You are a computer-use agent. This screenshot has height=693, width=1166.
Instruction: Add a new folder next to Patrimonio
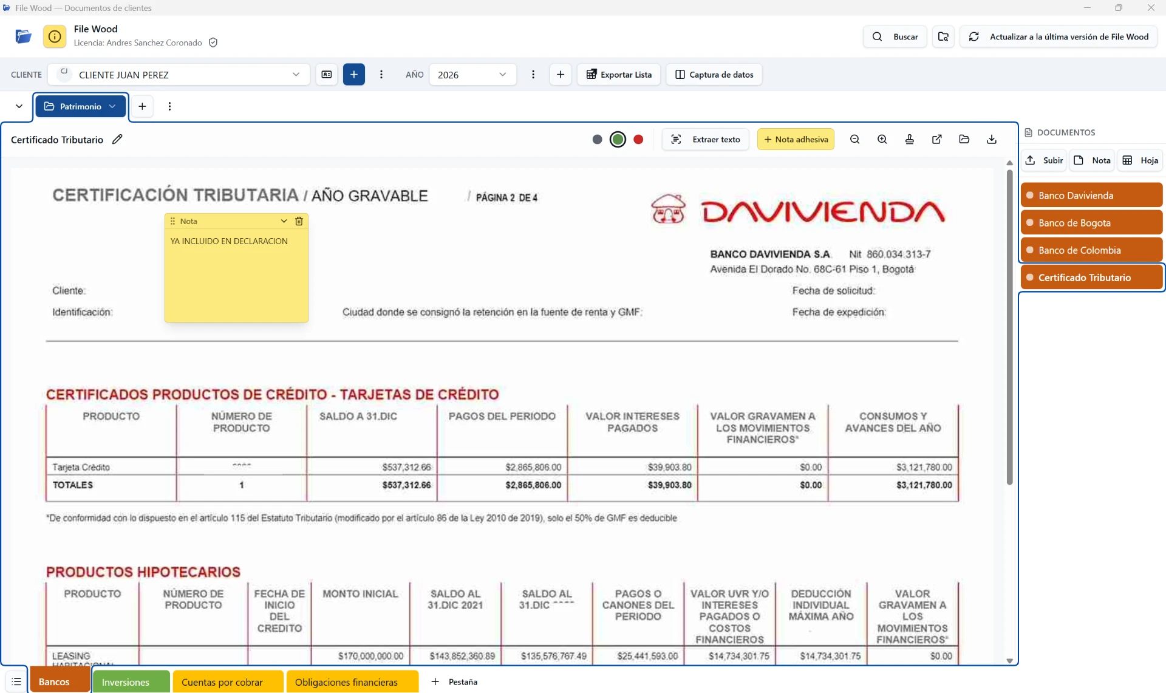click(x=142, y=106)
